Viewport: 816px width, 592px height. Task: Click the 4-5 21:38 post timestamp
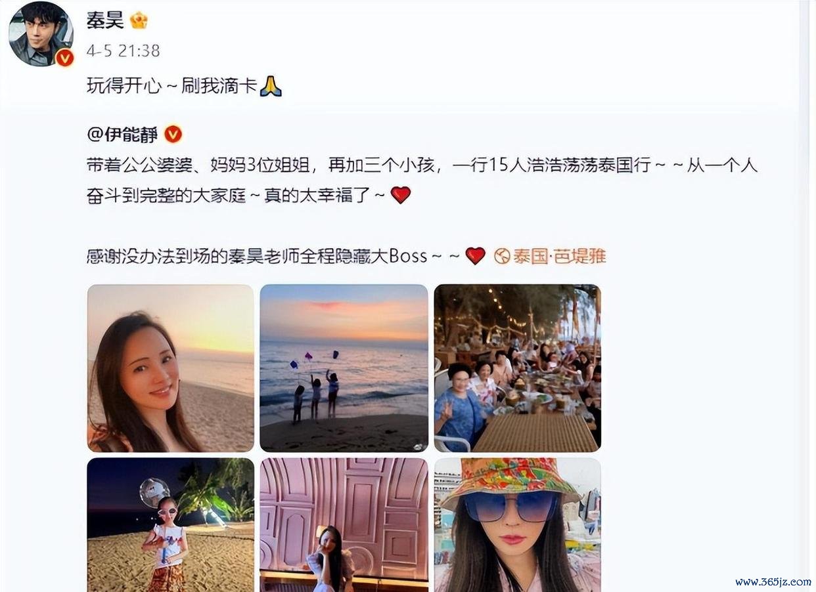(123, 51)
